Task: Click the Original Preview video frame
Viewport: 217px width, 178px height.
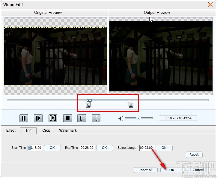Action: (x=55, y=56)
